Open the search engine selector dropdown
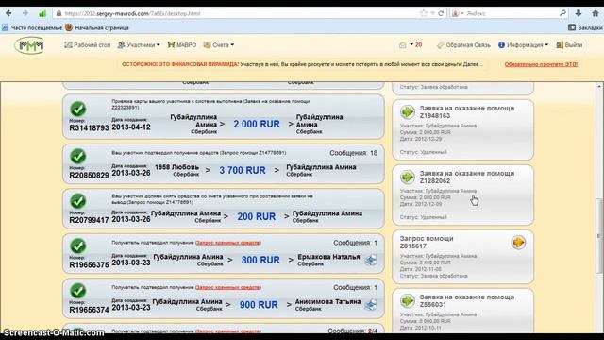This screenshot has height=340, width=604. point(458,13)
